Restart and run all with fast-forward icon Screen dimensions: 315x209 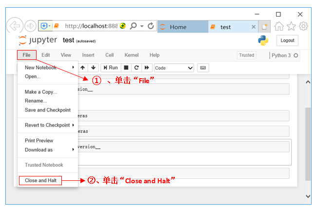pyautogui.click(x=147, y=68)
